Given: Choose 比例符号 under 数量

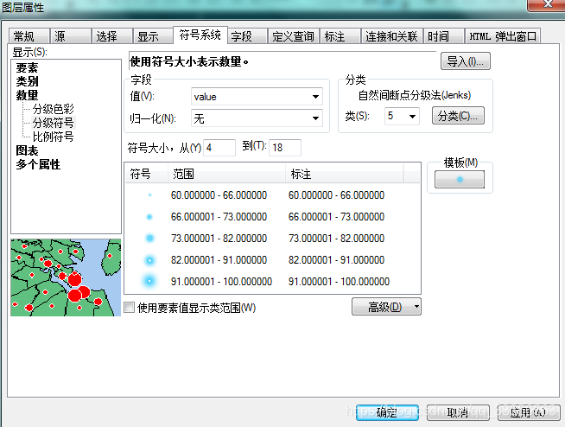Looking at the screenshot, I should 53,137.
